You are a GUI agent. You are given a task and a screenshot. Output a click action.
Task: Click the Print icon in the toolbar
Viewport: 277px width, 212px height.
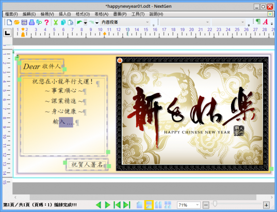[31, 22]
